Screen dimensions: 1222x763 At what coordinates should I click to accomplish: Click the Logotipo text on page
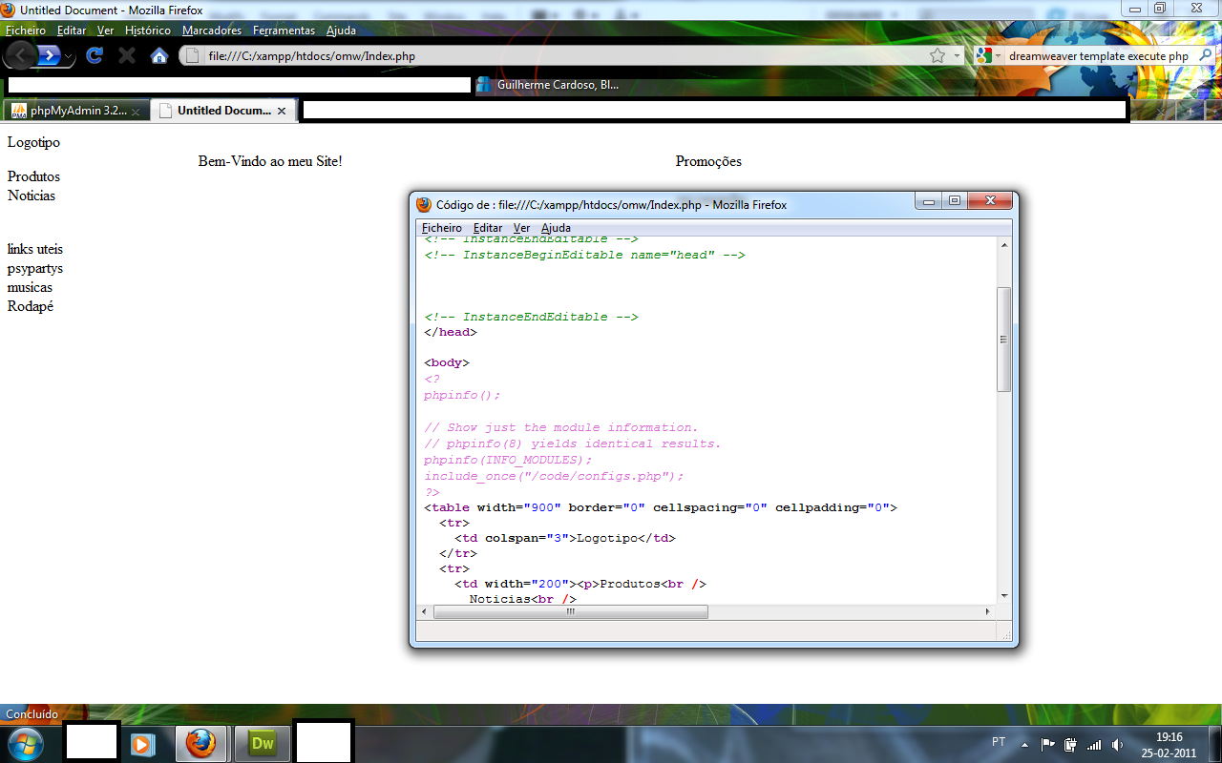click(33, 142)
